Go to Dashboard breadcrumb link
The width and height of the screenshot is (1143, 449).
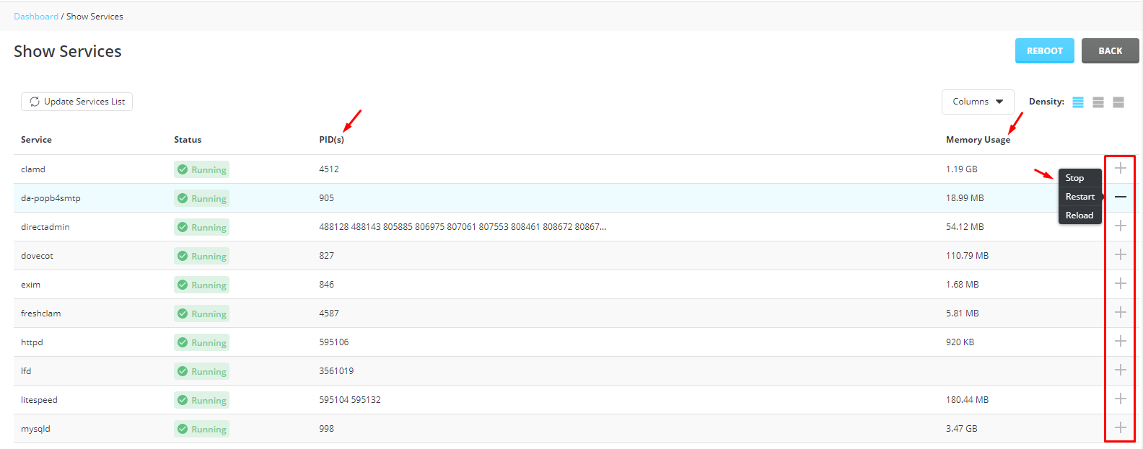[x=36, y=17]
